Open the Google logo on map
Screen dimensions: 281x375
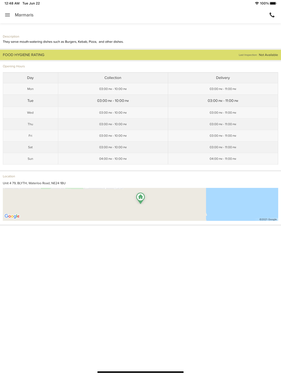click(12, 216)
